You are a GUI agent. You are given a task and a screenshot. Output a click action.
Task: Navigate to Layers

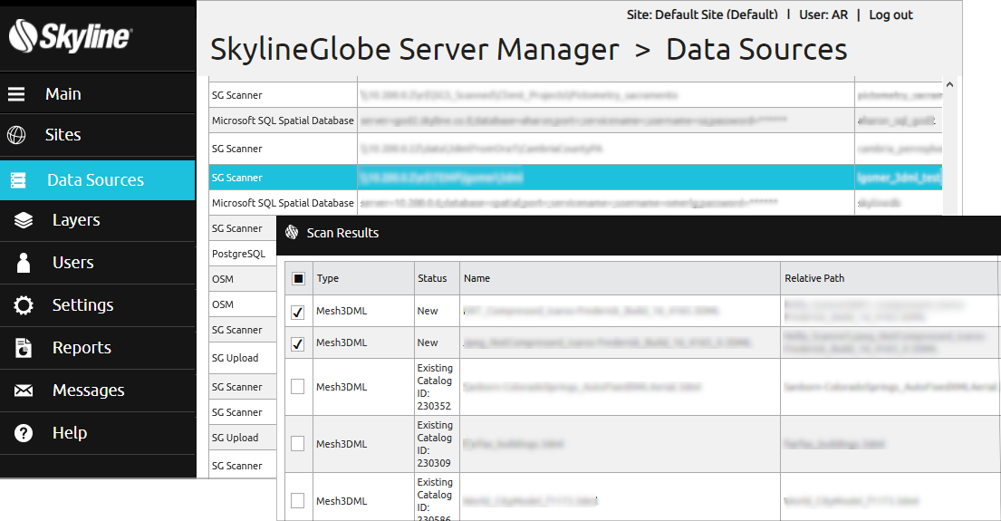coord(98,220)
